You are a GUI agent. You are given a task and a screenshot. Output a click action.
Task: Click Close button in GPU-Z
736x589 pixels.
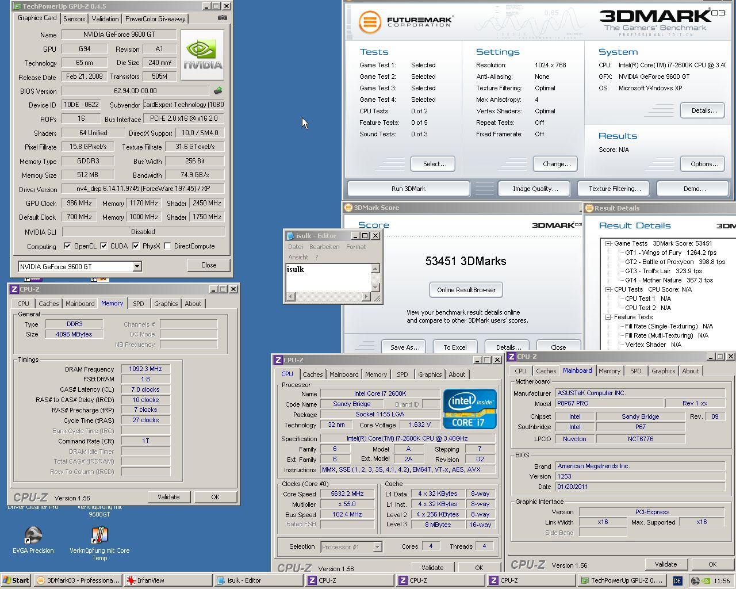click(209, 265)
